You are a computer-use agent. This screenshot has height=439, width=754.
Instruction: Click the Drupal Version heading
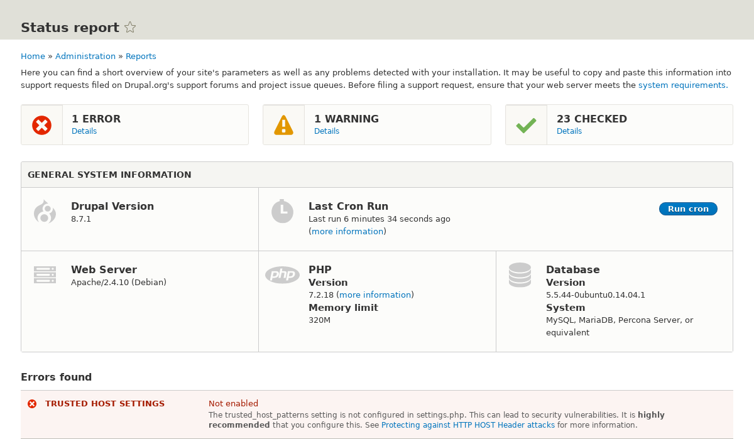pyautogui.click(x=112, y=206)
